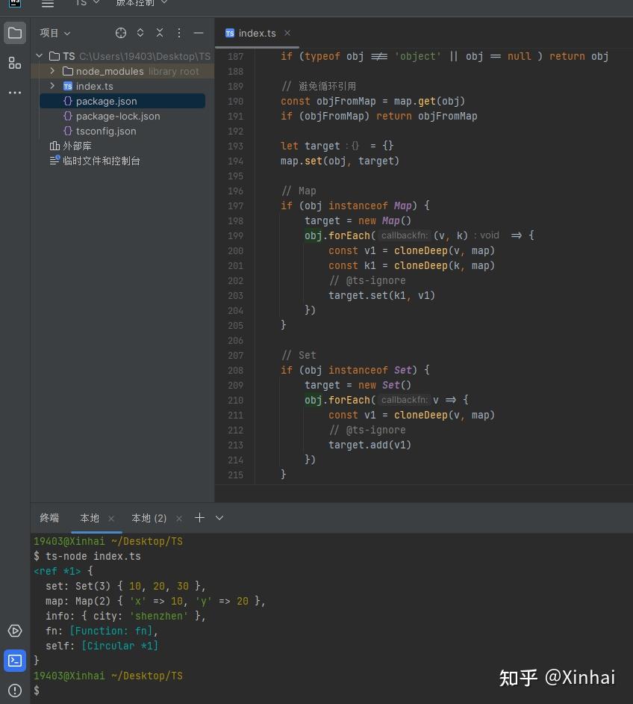The height and width of the screenshot is (704, 633).
Task: Open the Structure tool window icon
Action: 15,63
